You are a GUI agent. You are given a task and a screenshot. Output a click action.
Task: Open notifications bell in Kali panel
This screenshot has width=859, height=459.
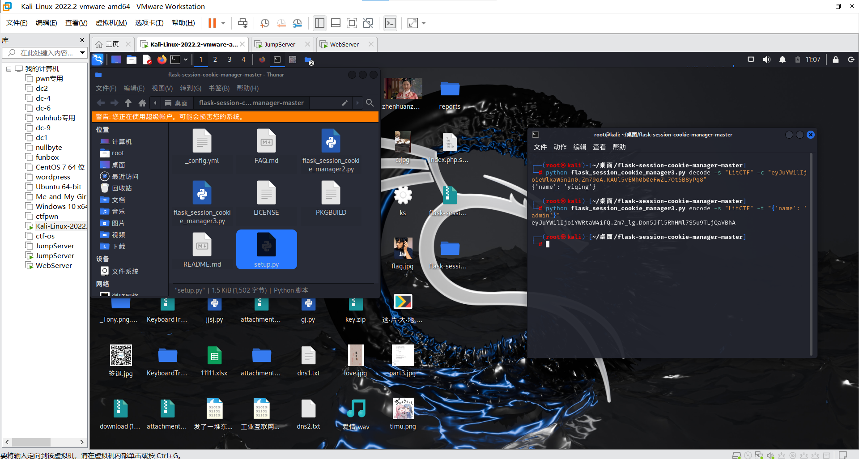[782, 59]
